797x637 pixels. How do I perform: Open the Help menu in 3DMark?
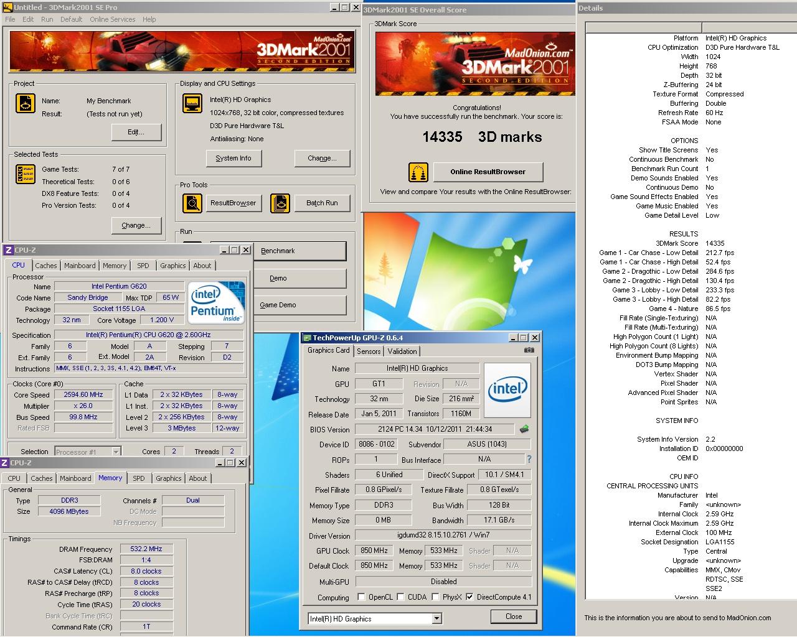(149, 19)
